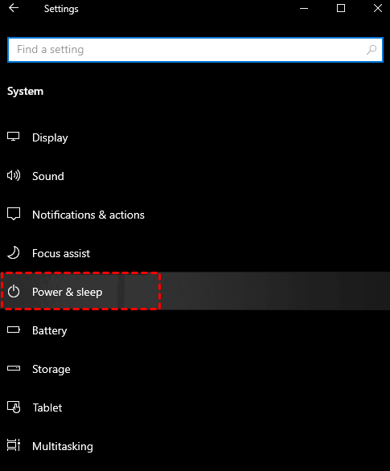The image size is (390, 471).
Task: Click the Focus assist moon icon
Action: click(14, 252)
